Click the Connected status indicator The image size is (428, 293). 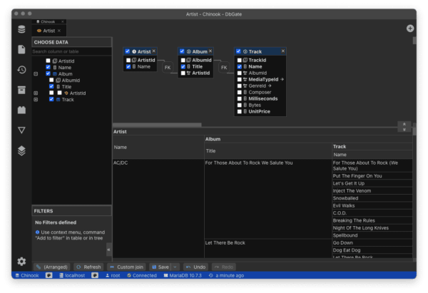click(x=142, y=276)
